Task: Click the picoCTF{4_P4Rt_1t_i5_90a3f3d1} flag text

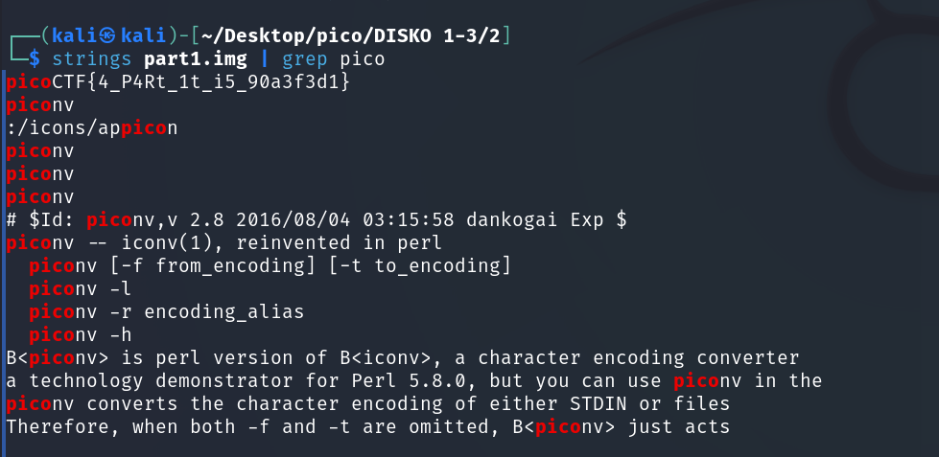Action: (177, 82)
